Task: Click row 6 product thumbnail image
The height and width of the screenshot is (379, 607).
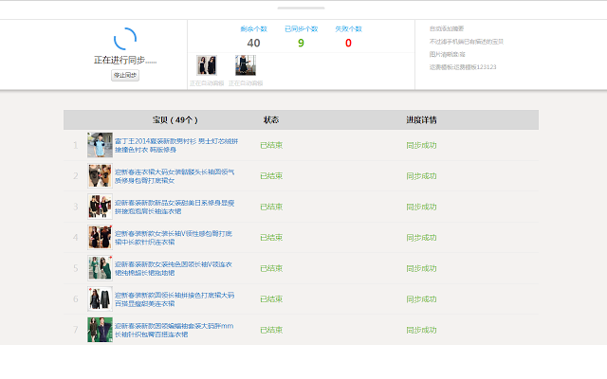Action: (x=100, y=299)
